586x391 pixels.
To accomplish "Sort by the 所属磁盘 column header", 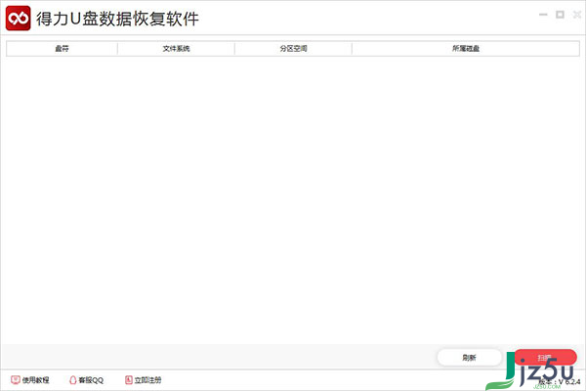I will tap(466, 49).
